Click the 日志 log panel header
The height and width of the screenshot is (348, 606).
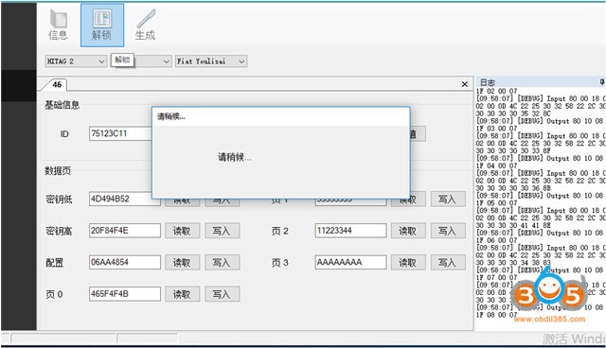click(541, 81)
